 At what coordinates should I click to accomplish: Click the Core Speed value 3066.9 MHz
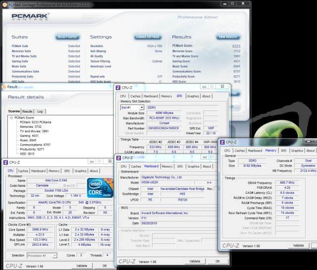click(40, 229)
